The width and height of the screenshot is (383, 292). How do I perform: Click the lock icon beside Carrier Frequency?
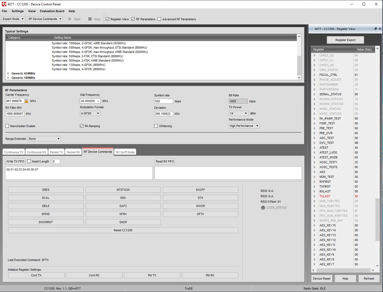tap(26, 101)
